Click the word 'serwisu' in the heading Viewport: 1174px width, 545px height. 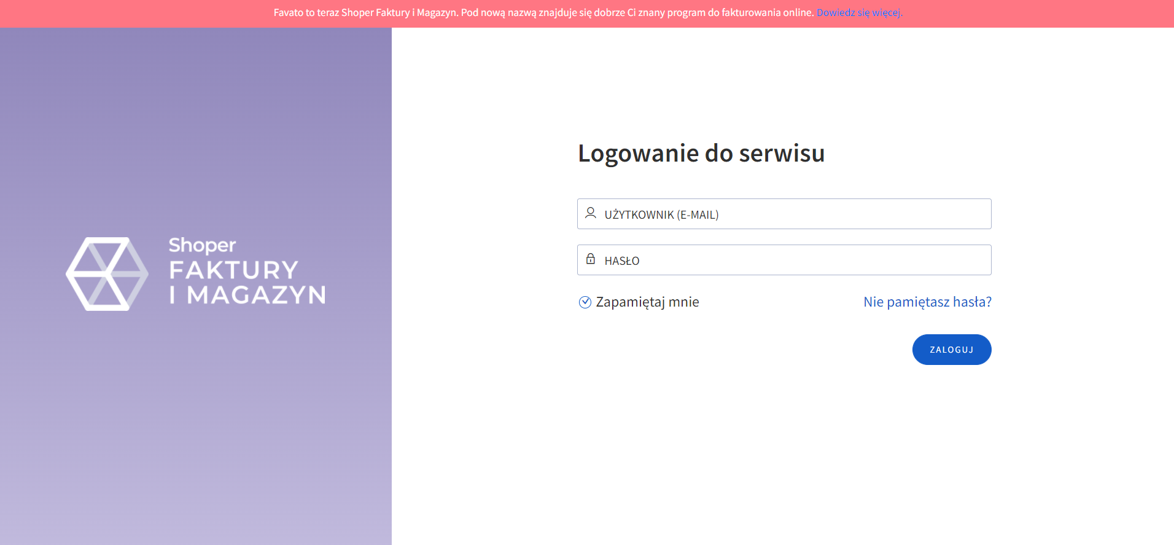(782, 153)
